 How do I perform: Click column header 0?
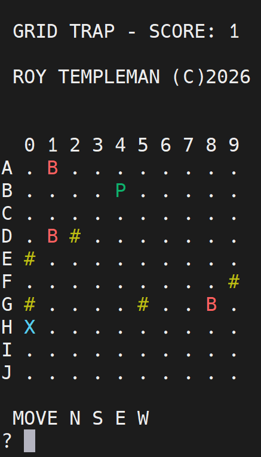point(30,145)
